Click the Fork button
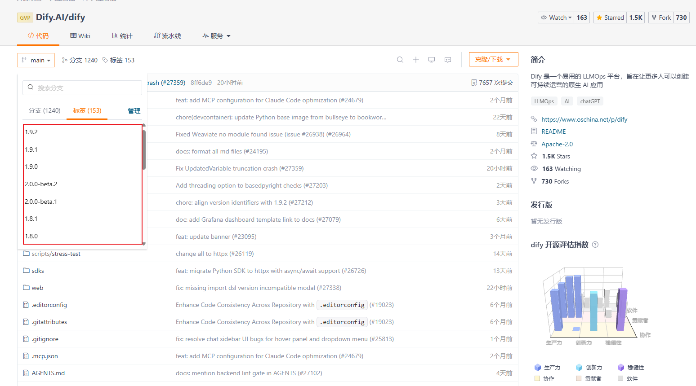 point(661,18)
